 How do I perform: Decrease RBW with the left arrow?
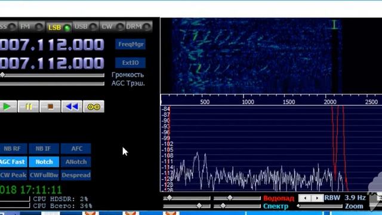[305, 198]
